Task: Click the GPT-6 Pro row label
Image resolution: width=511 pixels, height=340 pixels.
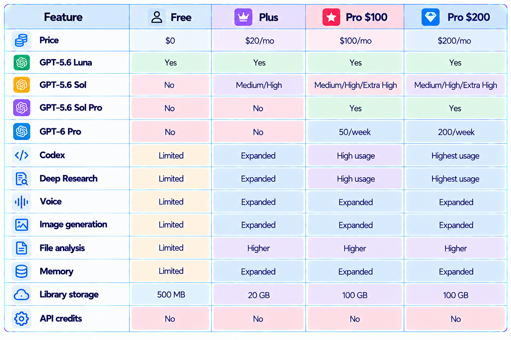Action: click(x=60, y=131)
